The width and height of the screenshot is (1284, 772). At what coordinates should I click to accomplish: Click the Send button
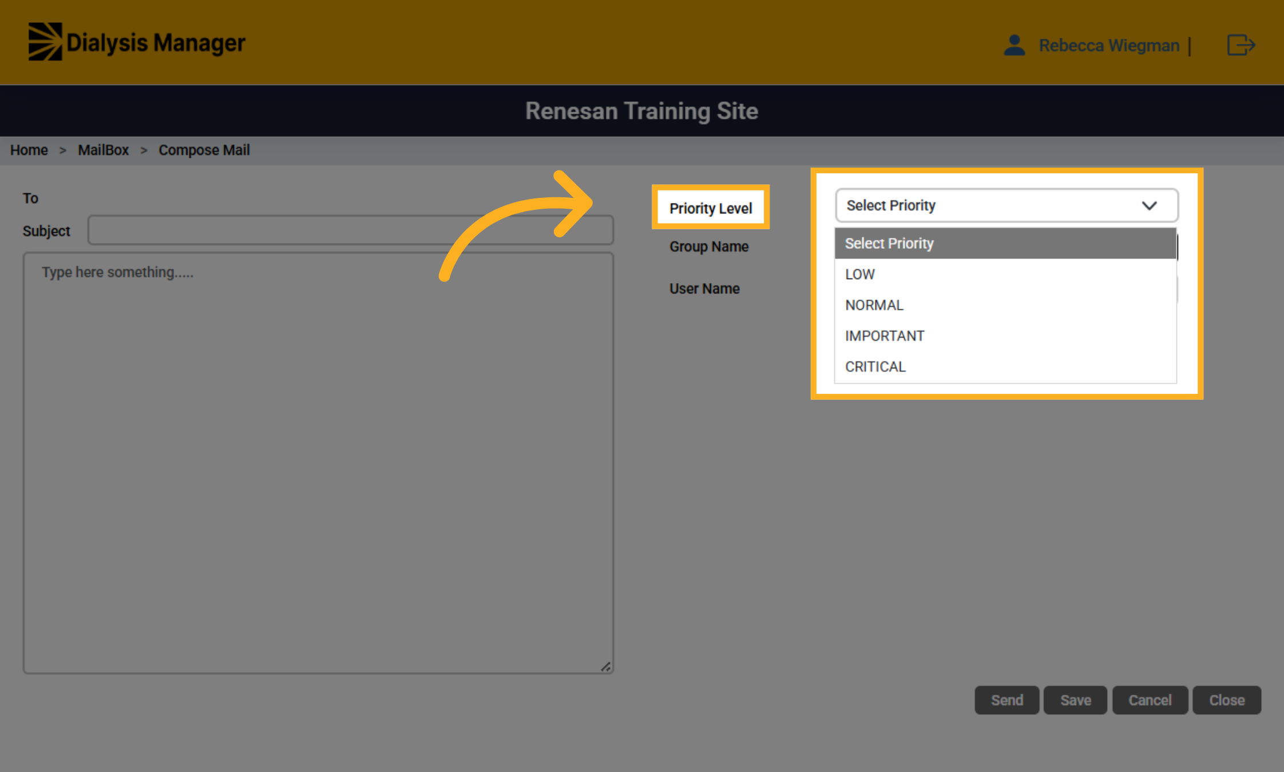[1006, 700]
